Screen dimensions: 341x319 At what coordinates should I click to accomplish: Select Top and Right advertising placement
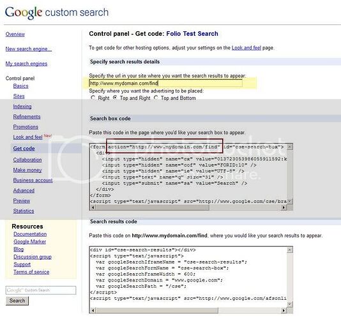115,98
